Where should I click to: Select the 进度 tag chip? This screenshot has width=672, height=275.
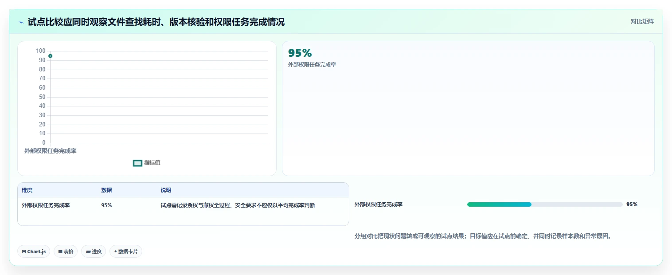[94, 251]
